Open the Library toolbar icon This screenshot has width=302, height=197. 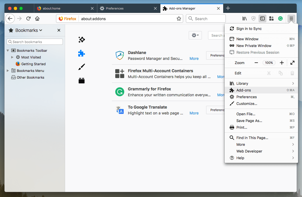click(245, 19)
